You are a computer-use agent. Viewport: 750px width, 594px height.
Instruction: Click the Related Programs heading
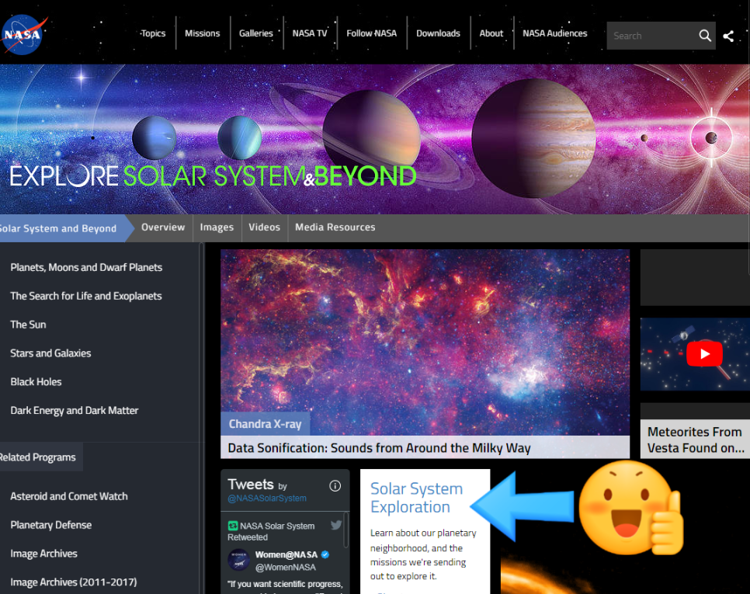(x=38, y=457)
